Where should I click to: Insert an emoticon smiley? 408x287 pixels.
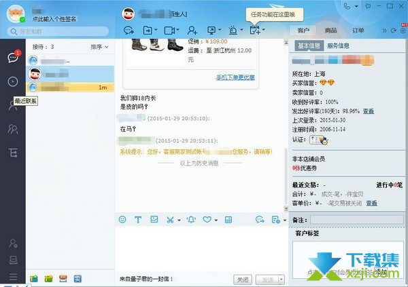(x=122, y=219)
